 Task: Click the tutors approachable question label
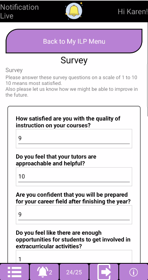[x=56, y=160]
